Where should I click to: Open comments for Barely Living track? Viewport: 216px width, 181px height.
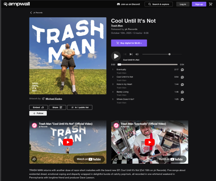182,92
